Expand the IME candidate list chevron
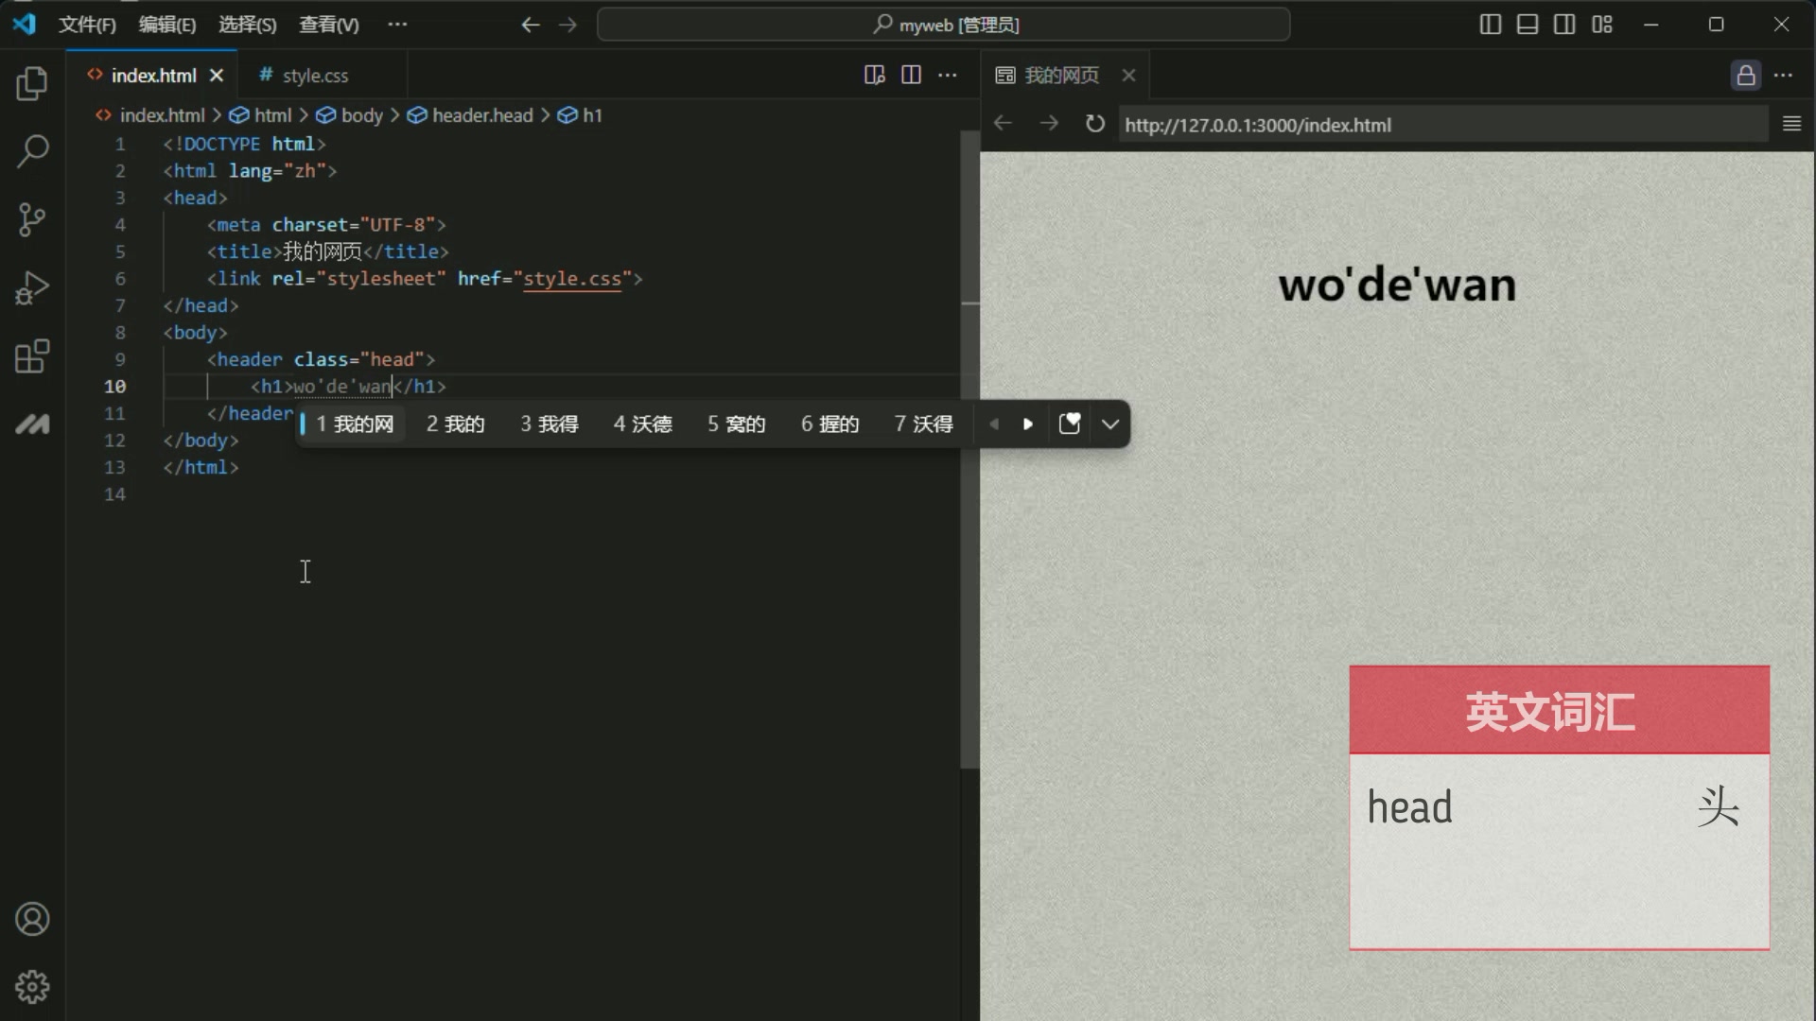 click(1110, 424)
